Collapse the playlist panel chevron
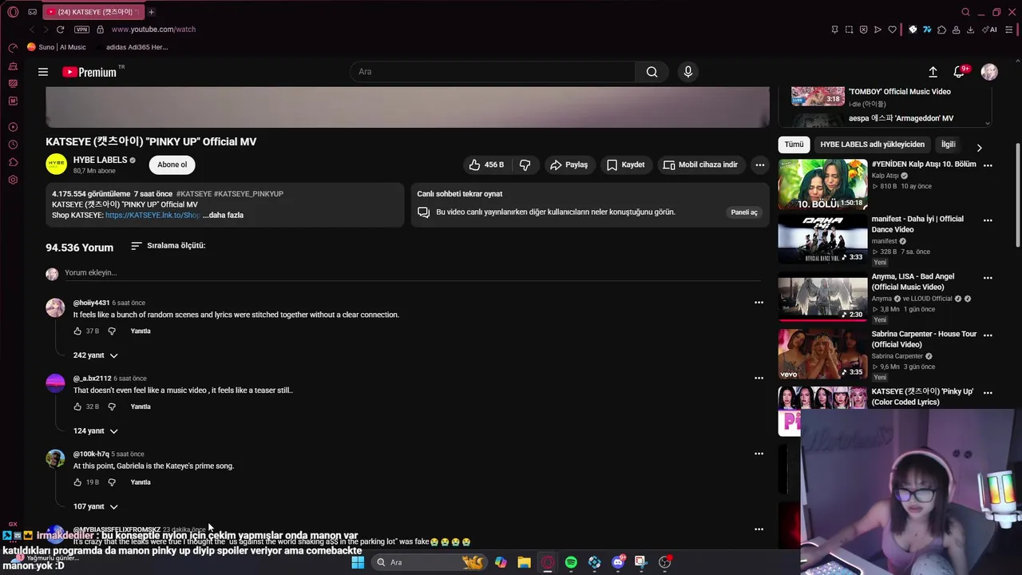 (988, 123)
